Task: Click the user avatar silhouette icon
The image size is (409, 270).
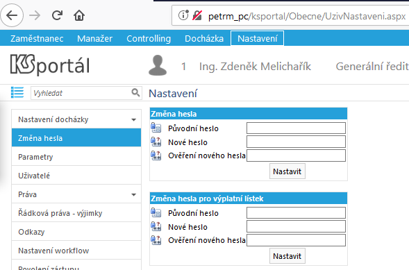Action: pyautogui.click(x=158, y=65)
